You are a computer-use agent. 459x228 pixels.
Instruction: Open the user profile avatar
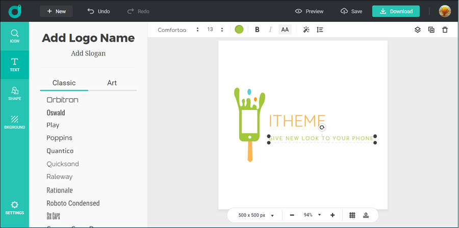[445, 11]
